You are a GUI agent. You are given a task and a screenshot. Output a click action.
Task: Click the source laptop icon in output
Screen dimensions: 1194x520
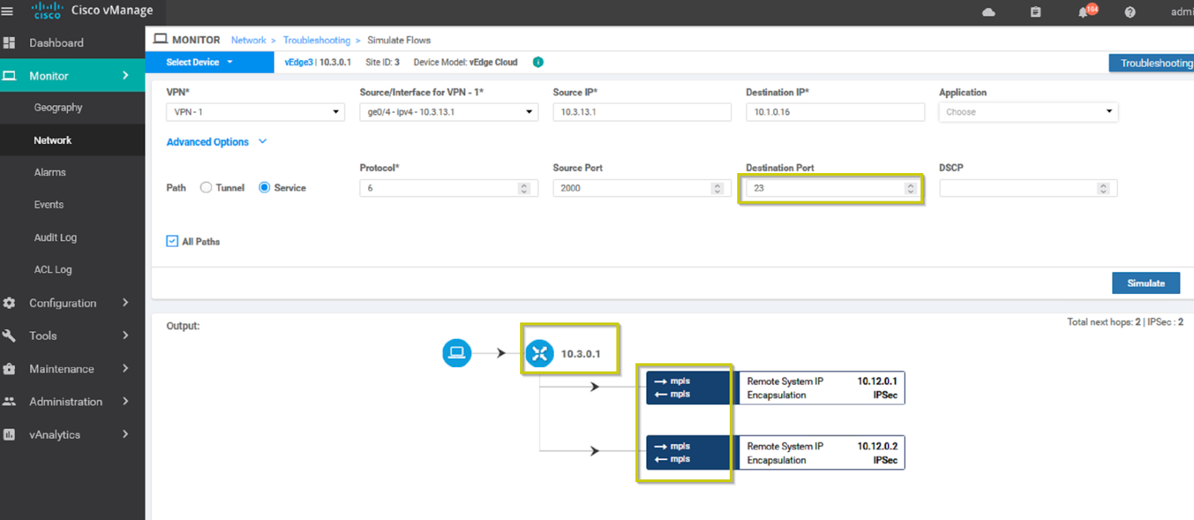click(457, 353)
